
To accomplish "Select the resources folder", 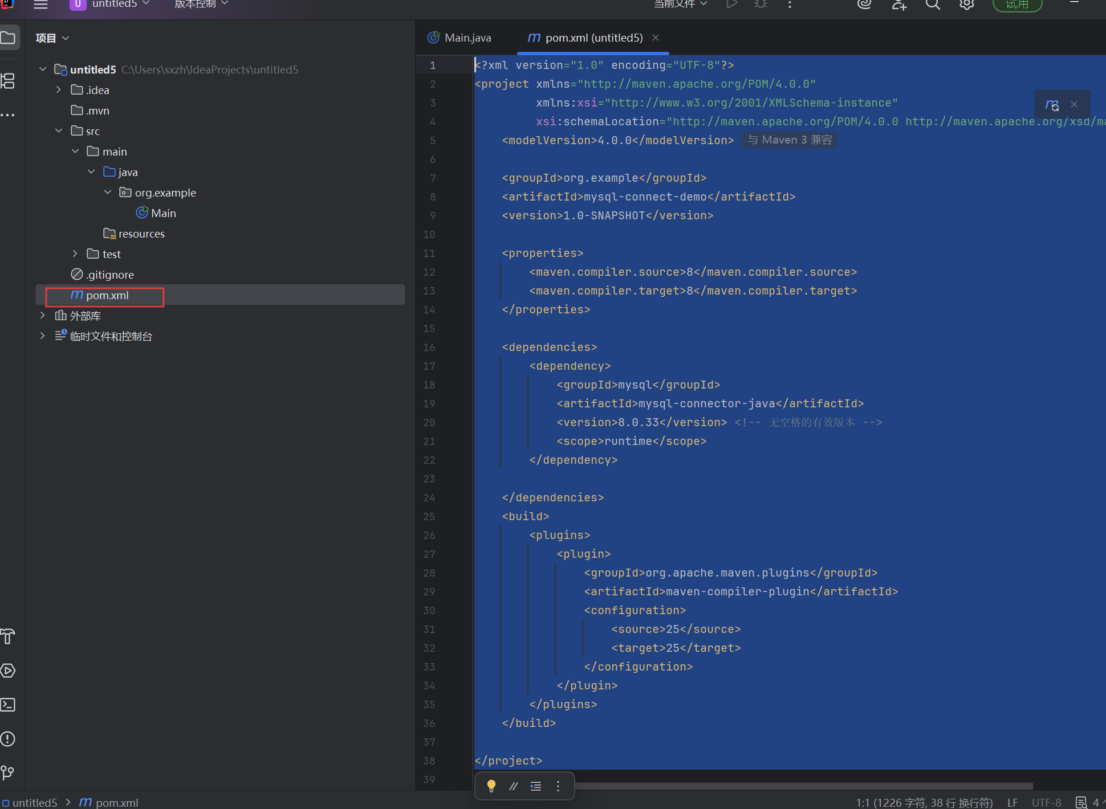I will (134, 234).
